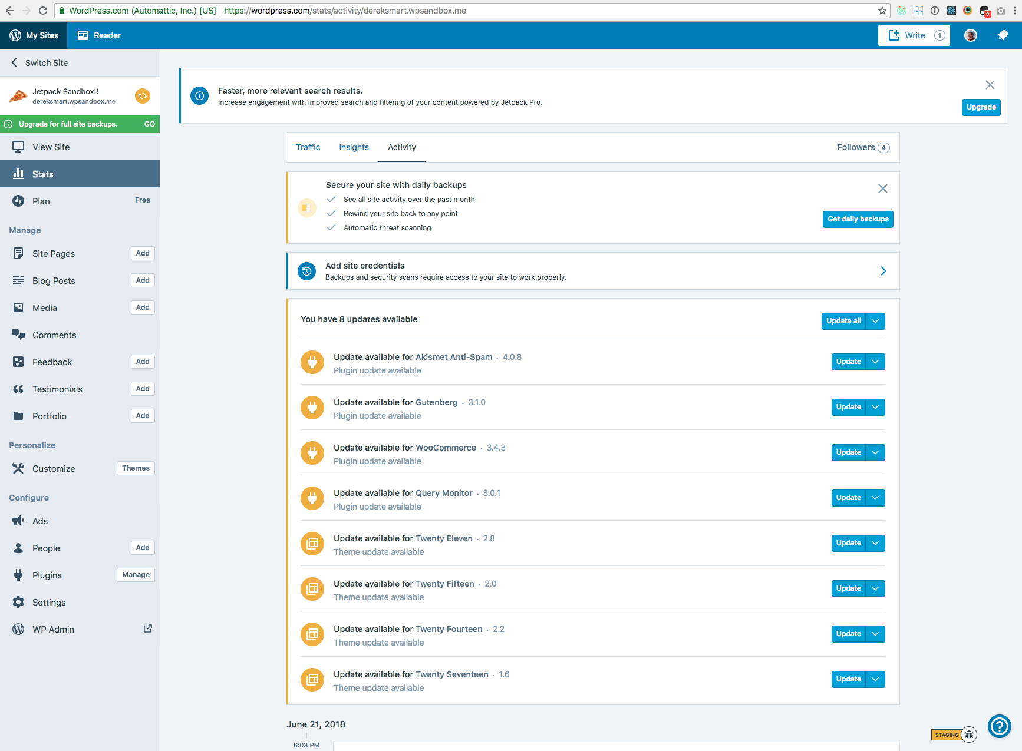Open Customize in the sidebar

(54, 469)
